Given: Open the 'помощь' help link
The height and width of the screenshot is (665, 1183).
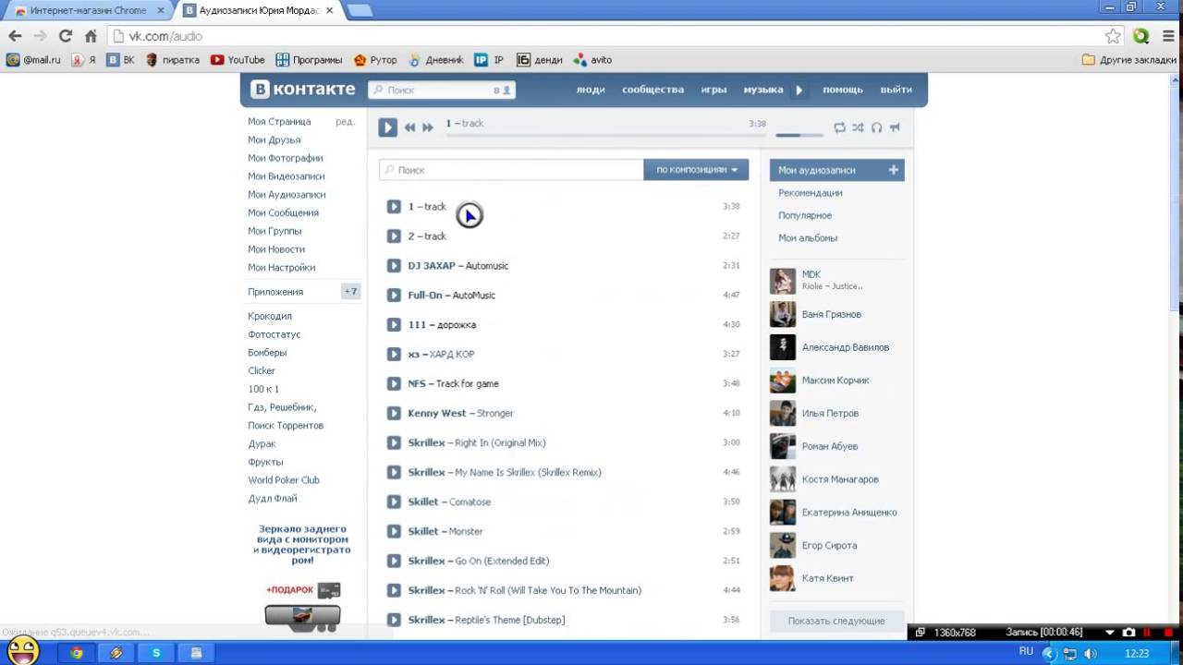Looking at the screenshot, I should tap(843, 90).
